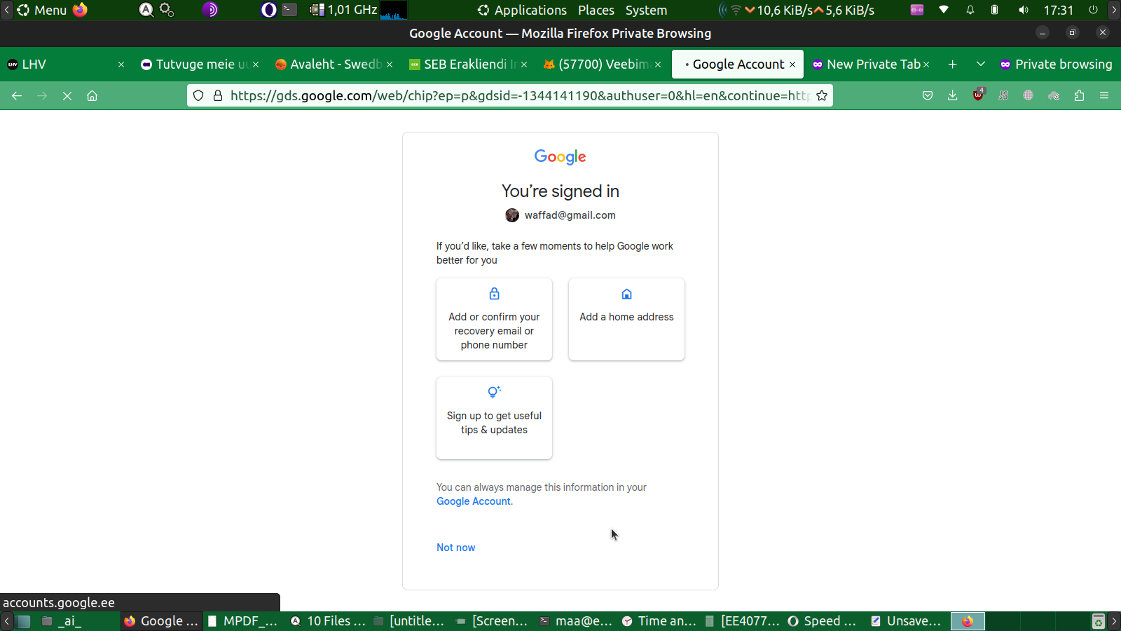Image resolution: width=1121 pixels, height=631 pixels.
Task: Choose Add or confirm recovery email or phone
Action: click(x=494, y=320)
